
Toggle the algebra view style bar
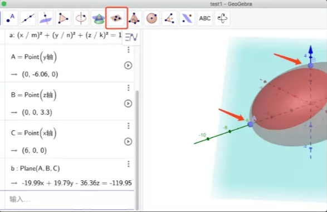pyautogui.click(x=131, y=37)
